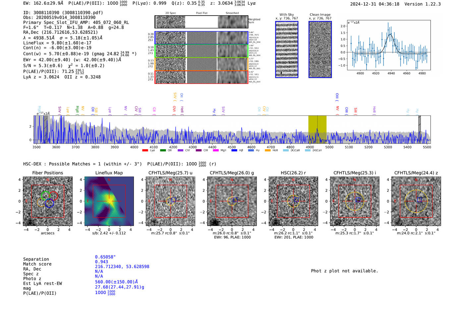
Task: Click the Match score value 0.943
Action: pos(101,262)
